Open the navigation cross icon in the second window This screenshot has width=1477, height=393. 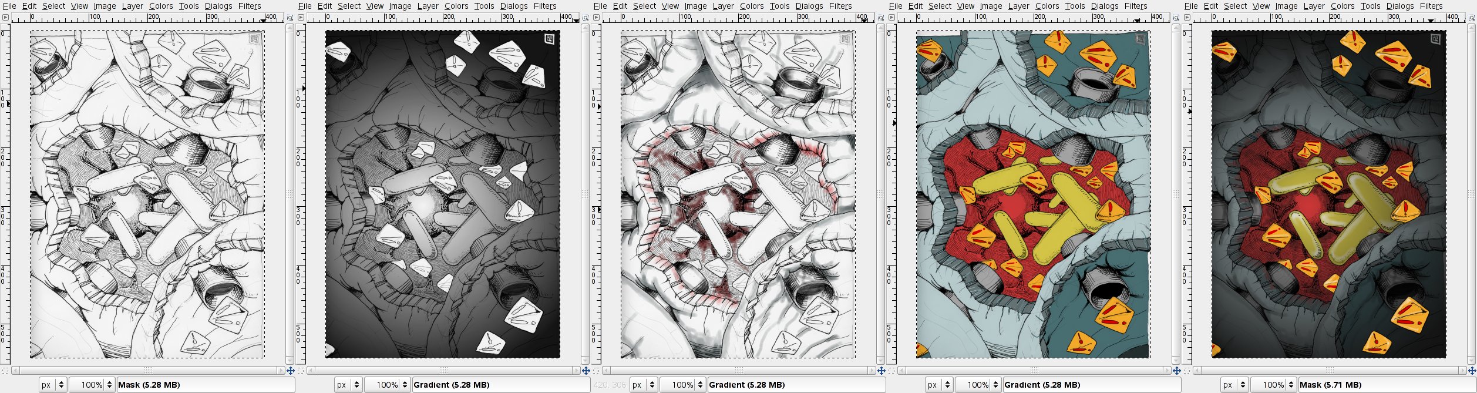pyautogui.click(x=586, y=371)
